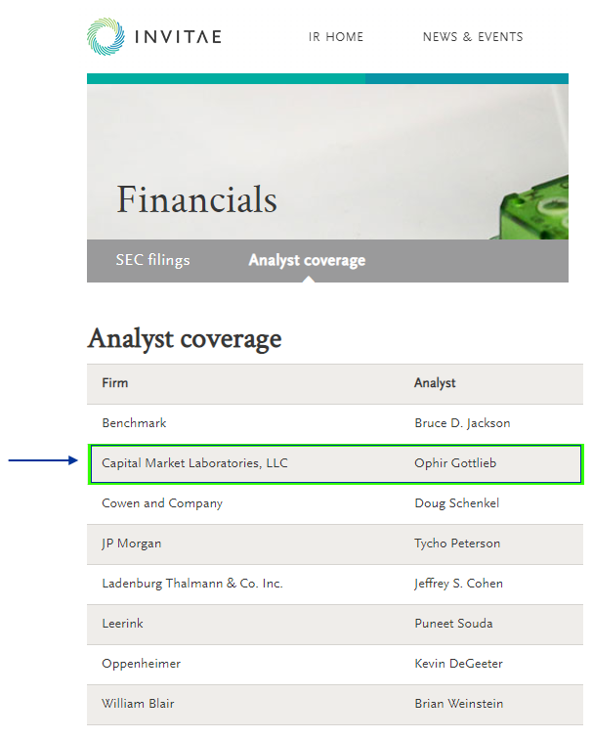593x739 pixels.
Task: Click analyst name Tycho Peterson
Action: (457, 543)
